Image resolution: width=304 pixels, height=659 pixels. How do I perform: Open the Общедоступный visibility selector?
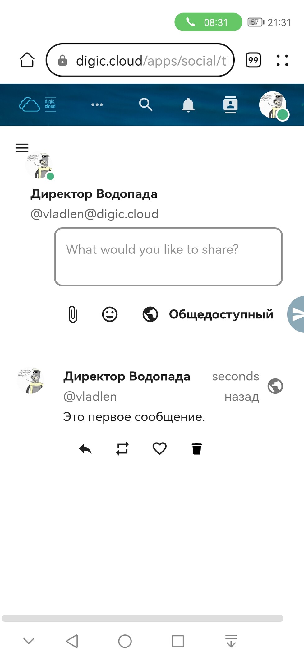208,314
